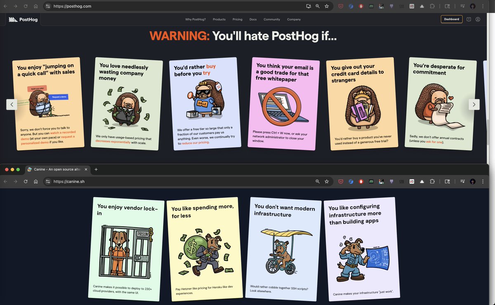Image resolution: width=495 pixels, height=305 pixels.
Task: Click zoom magnifier in canine.sh address bar
Action: click(x=317, y=181)
